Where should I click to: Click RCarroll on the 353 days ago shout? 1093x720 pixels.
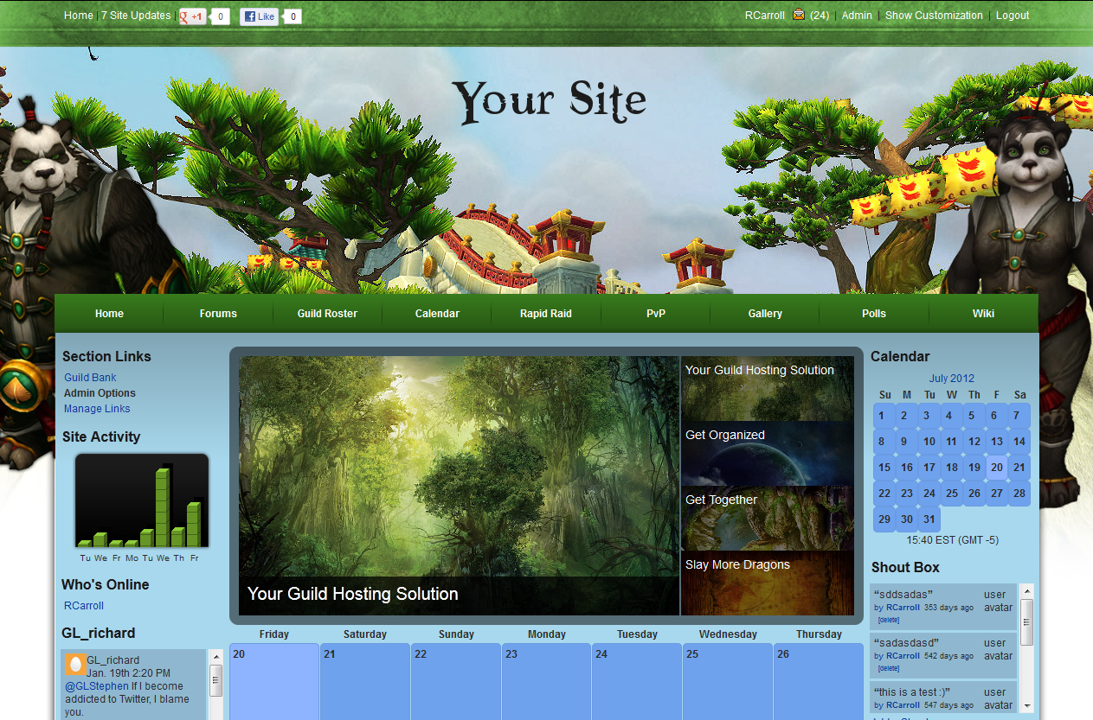(x=903, y=608)
